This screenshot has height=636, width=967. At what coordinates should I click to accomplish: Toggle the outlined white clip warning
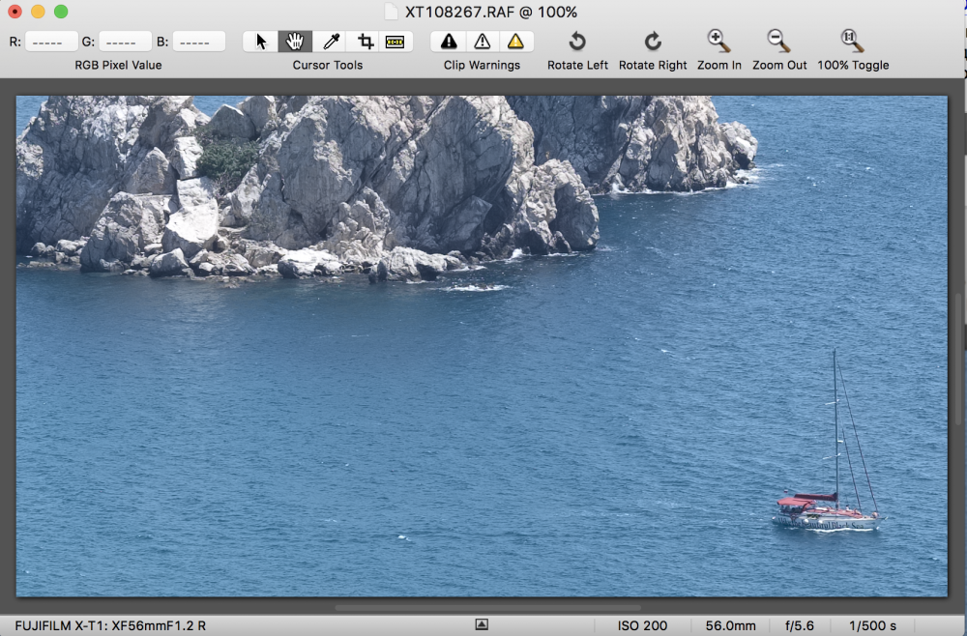482,42
